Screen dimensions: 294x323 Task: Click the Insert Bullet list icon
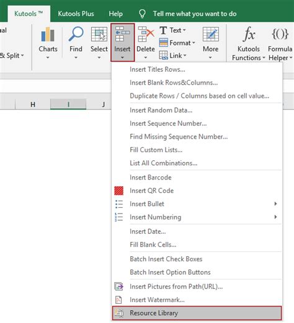tap(119, 204)
